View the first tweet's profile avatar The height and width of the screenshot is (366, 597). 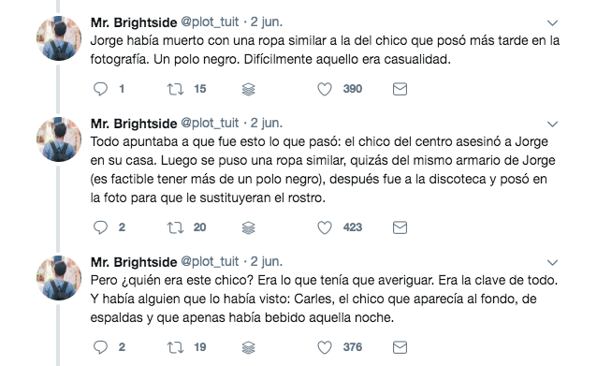pyautogui.click(x=59, y=38)
